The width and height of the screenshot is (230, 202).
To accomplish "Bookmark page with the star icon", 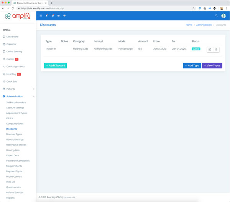I will tap(194, 8).
